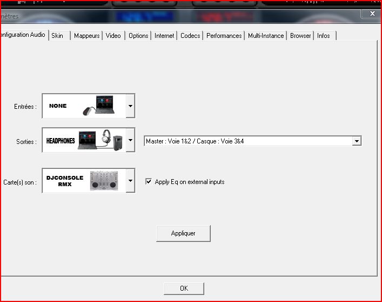Click the DJ Console RMX mixer image
This screenshot has width=382, height=302.
(x=106, y=180)
